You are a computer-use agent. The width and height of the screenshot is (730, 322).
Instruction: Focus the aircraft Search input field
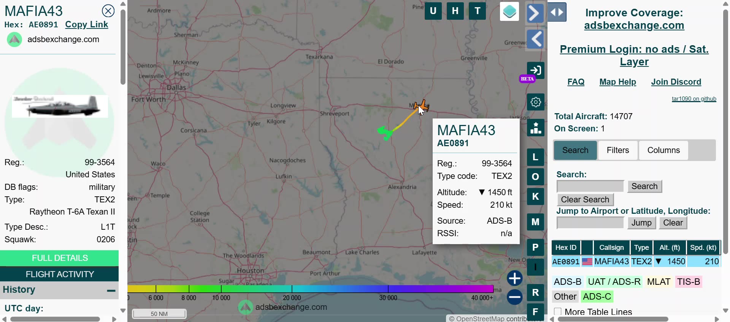coord(590,186)
